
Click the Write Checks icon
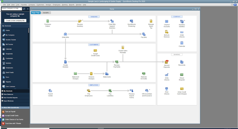pyautogui.click(x=167, y=75)
